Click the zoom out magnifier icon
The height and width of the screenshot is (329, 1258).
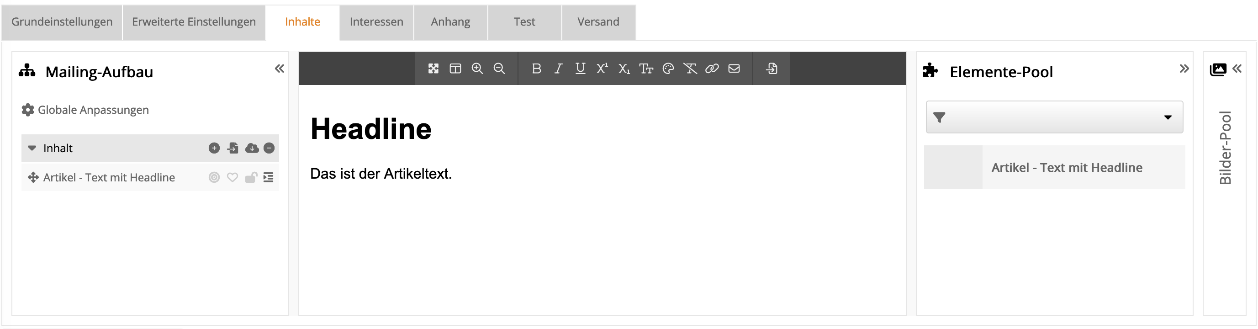click(499, 69)
